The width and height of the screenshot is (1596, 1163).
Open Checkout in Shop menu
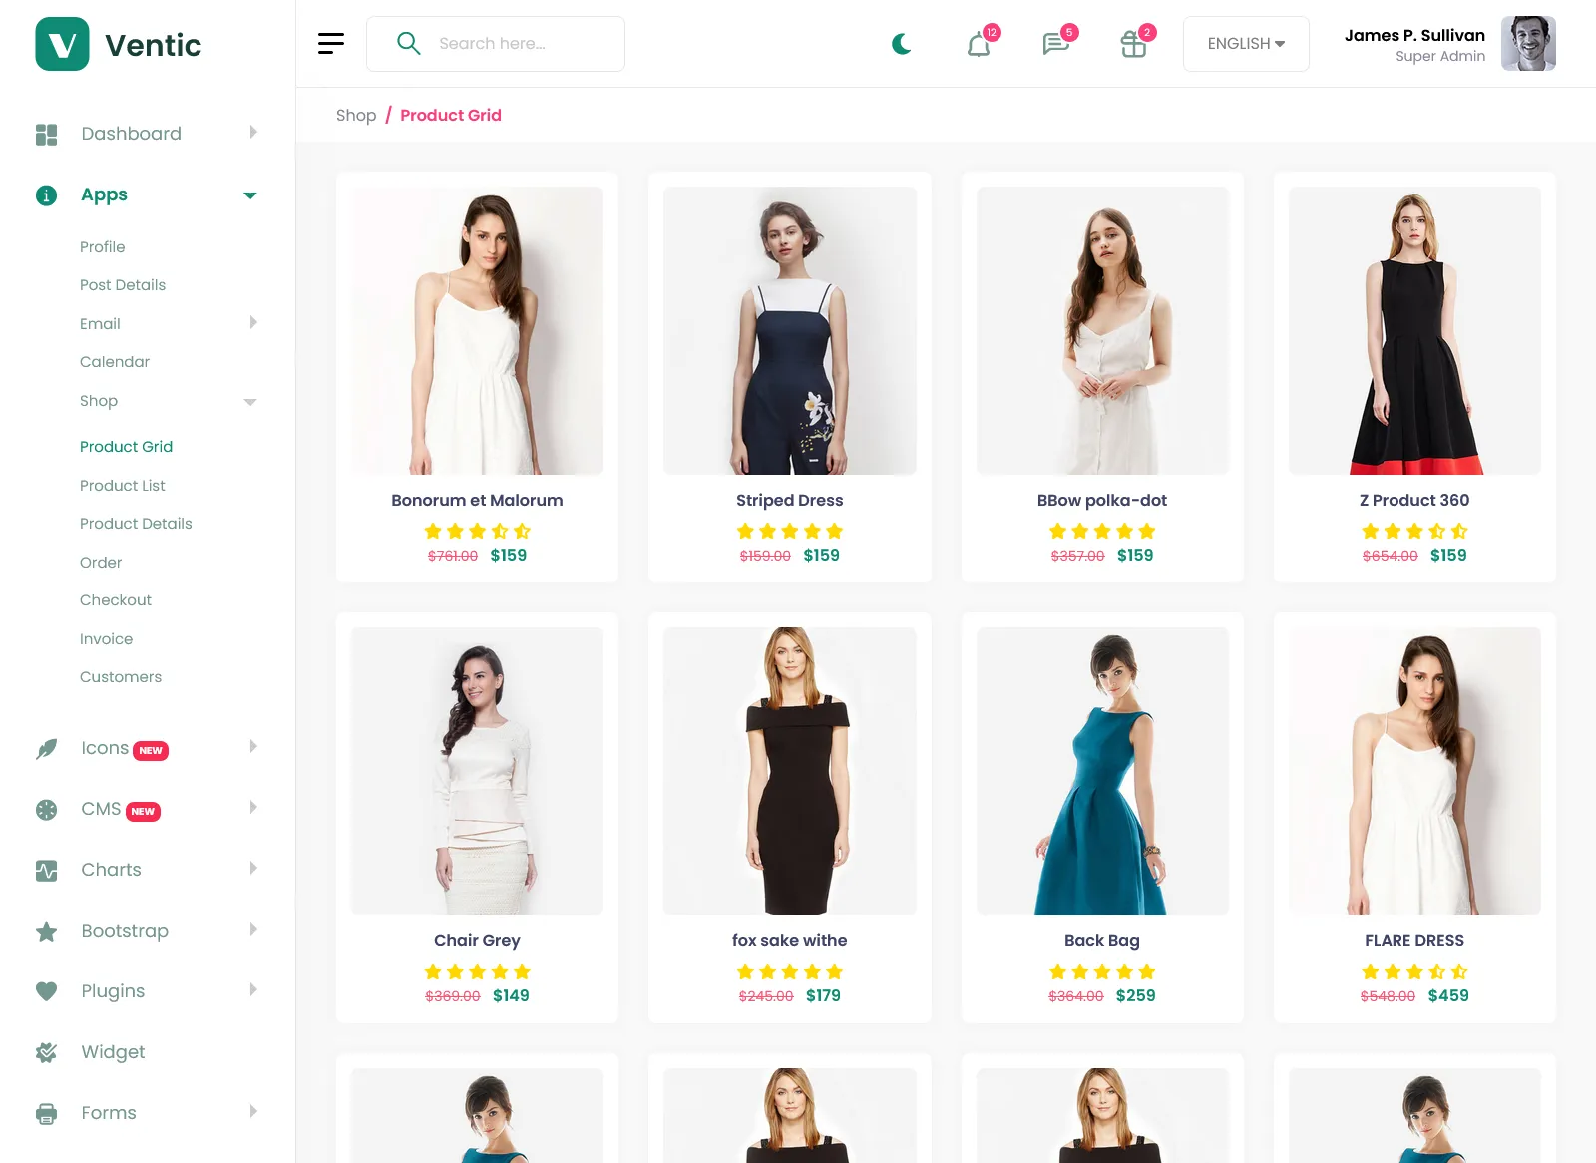coord(116,600)
